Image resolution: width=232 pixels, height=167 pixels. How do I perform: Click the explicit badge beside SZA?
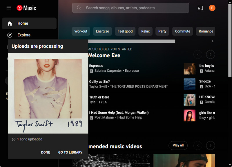coord(201,87)
